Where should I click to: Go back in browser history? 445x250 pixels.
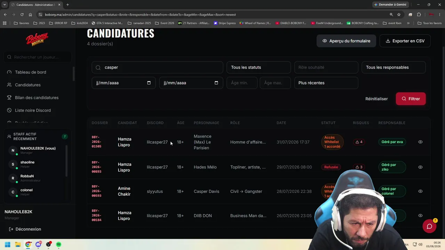coord(5,15)
